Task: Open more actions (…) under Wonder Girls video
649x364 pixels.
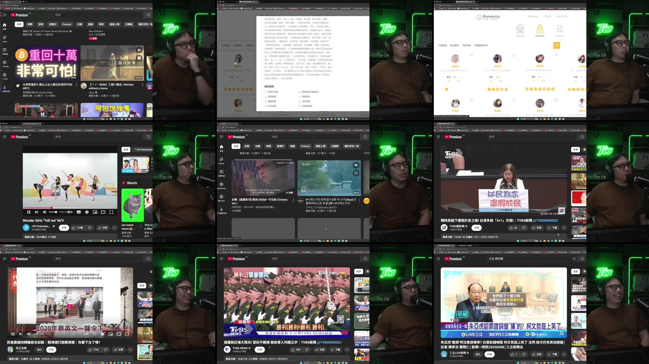Action: coord(115,228)
